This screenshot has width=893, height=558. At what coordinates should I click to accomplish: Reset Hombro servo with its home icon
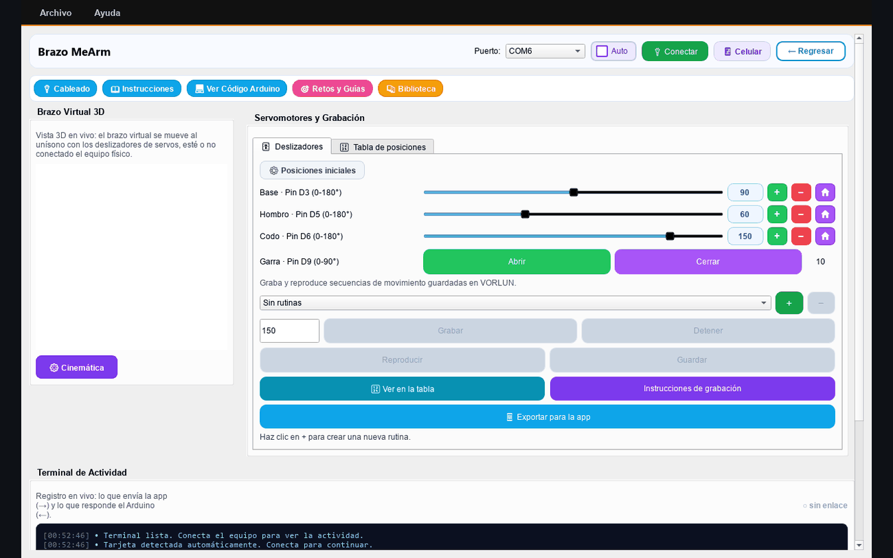pyautogui.click(x=825, y=214)
